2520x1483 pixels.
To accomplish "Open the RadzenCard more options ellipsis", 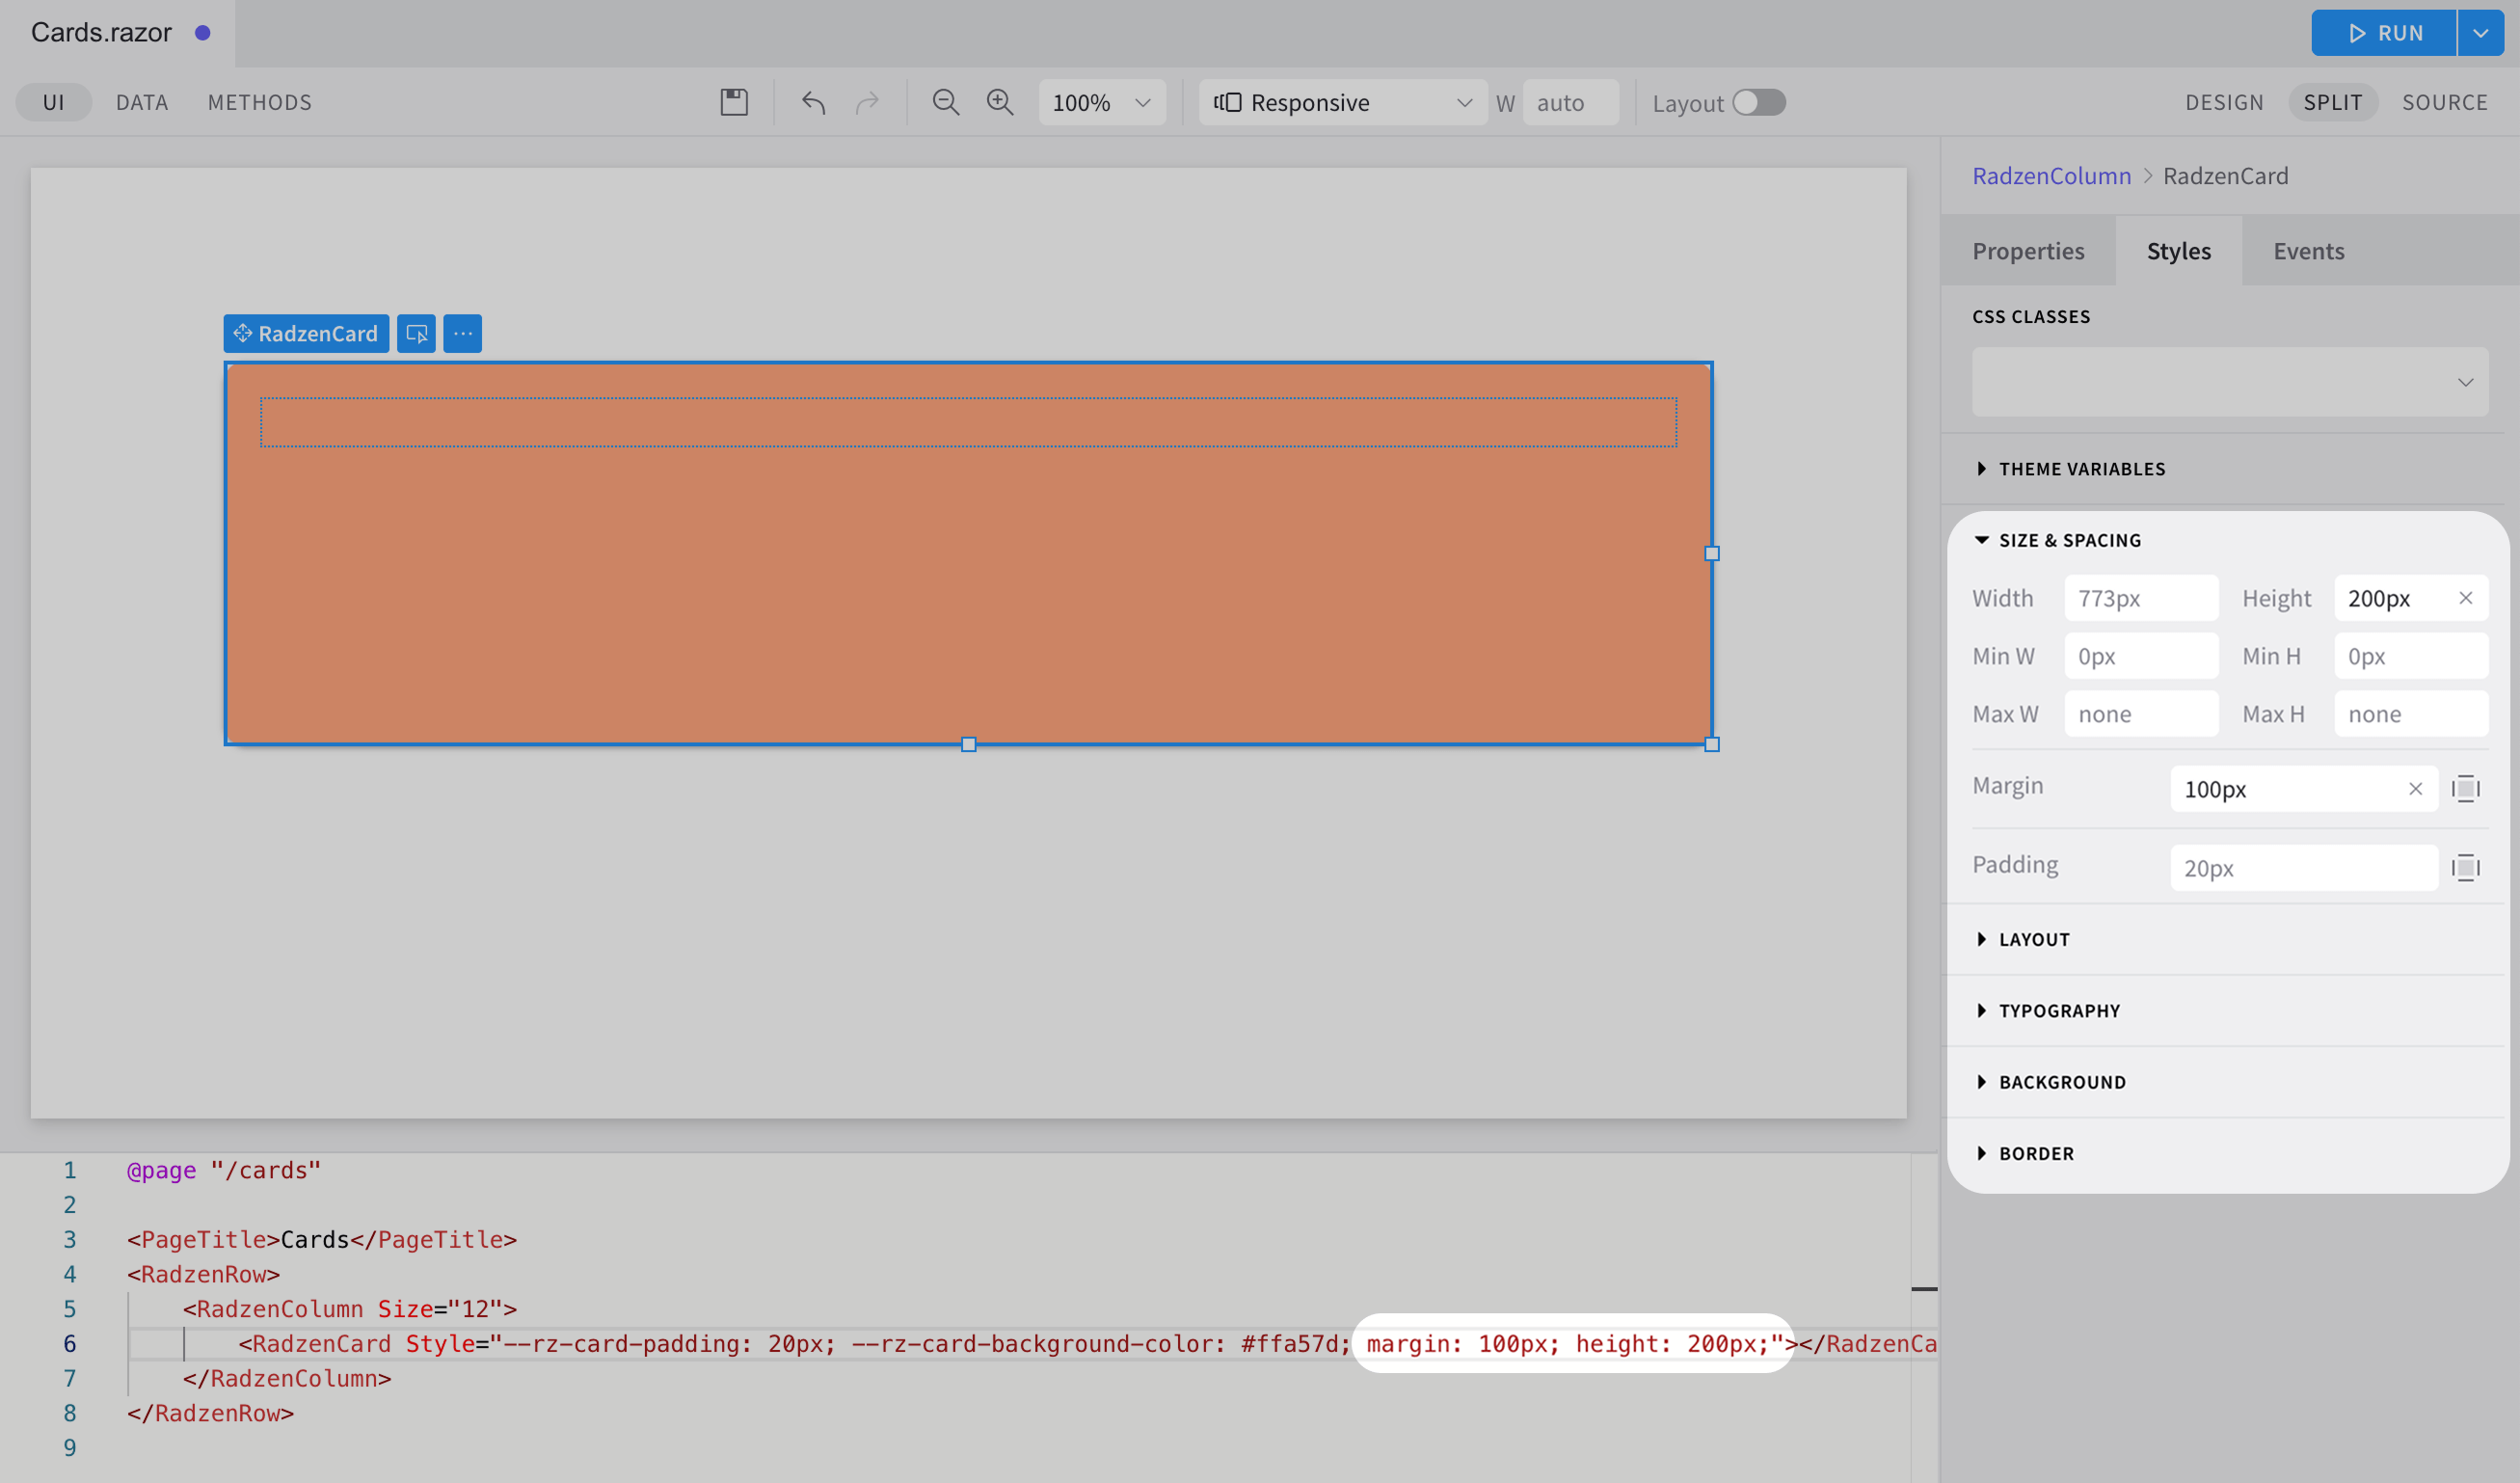I will point(462,333).
